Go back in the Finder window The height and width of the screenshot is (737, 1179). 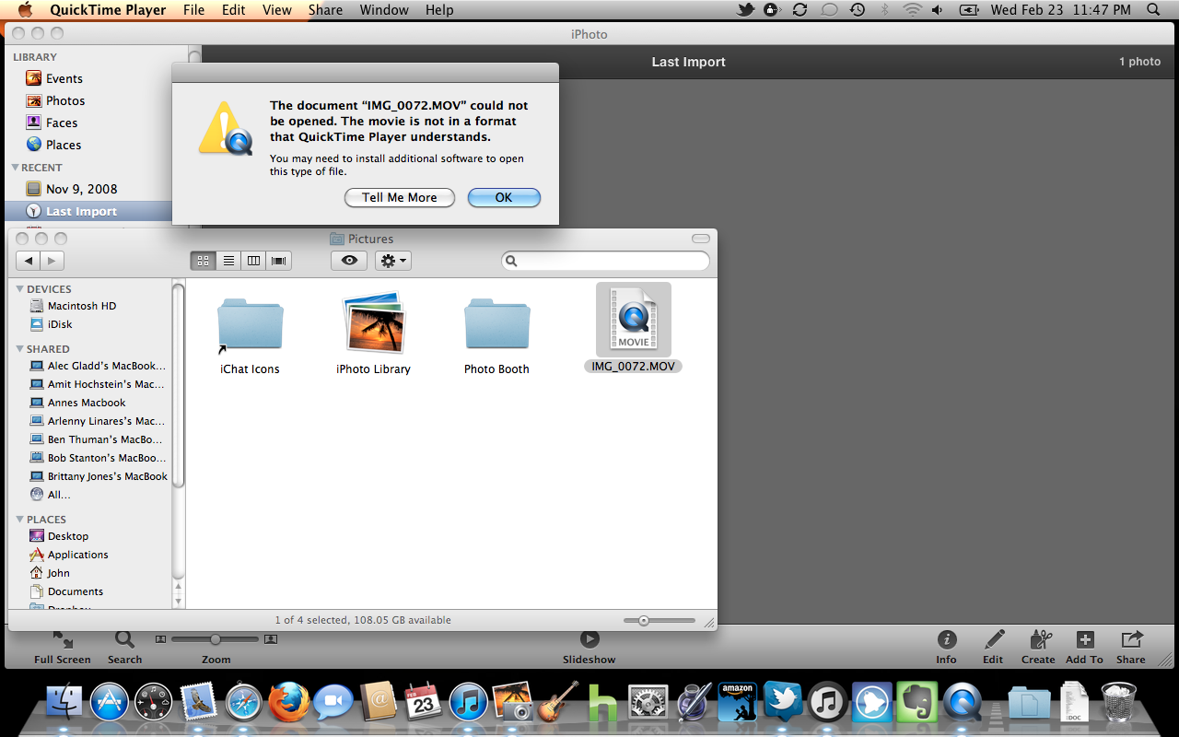point(29,261)
